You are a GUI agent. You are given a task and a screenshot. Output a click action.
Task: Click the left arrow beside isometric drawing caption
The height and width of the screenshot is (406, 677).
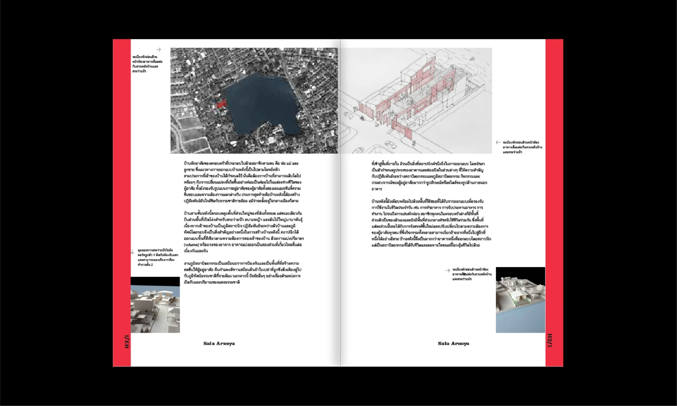coord(498,142)
